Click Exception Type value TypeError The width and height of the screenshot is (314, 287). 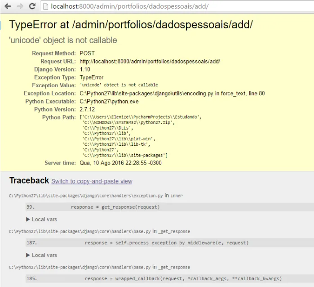coord(92,77)
